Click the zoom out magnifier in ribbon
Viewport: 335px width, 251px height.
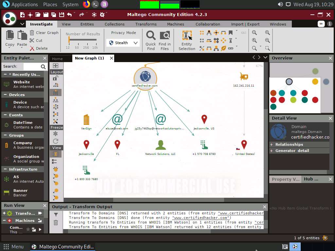268,40
